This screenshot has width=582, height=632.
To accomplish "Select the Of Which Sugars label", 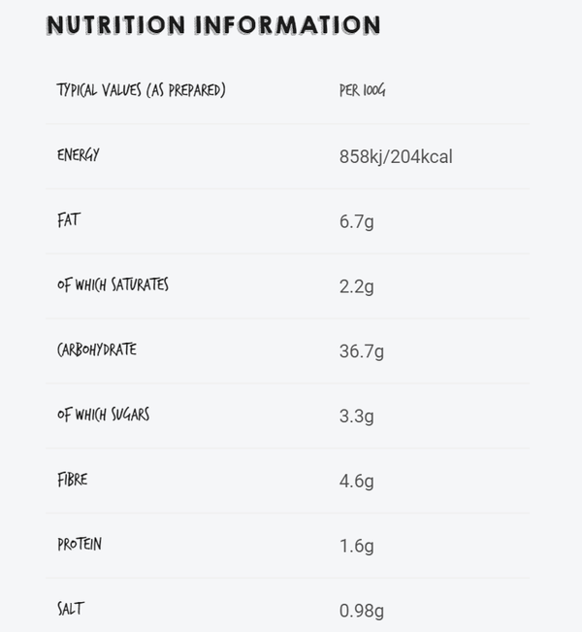I will tap(103, 415).
